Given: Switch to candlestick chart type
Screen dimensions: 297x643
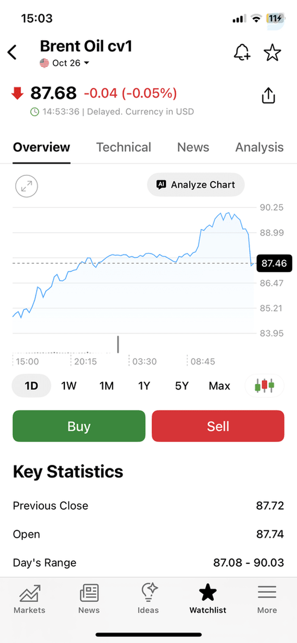Looking at the screenshot, I should point(264,386).
